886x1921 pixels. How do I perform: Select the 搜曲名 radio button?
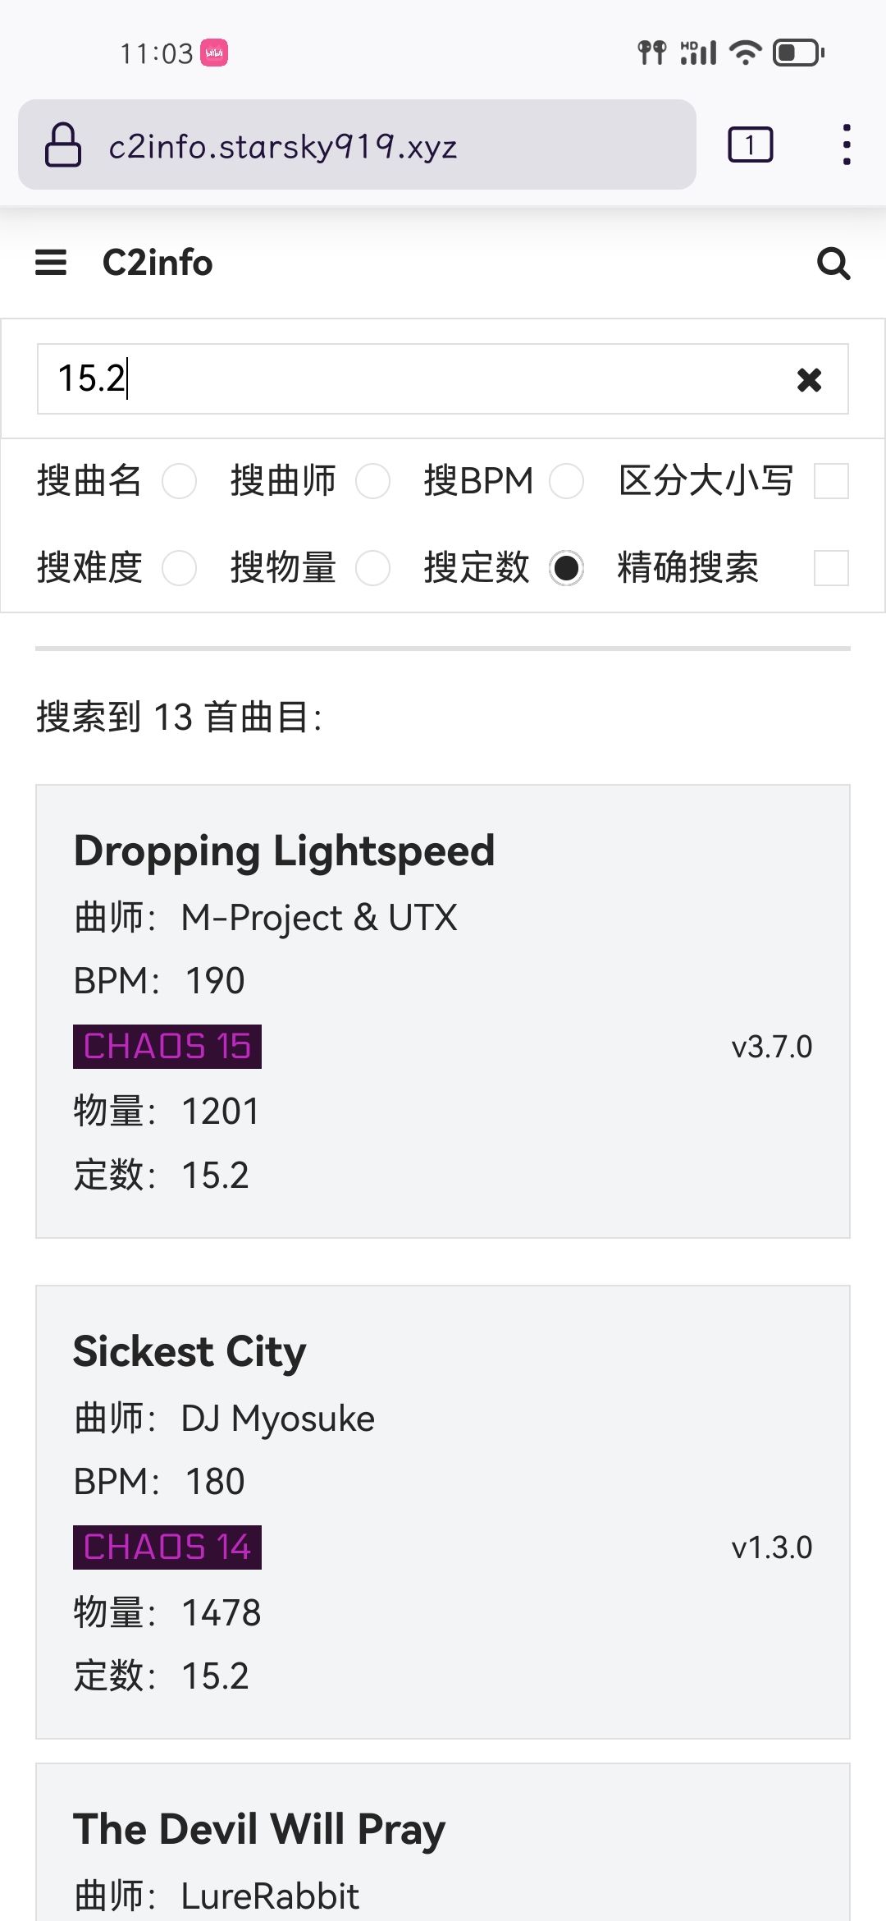pyautogui.click(x=179, y=481)
